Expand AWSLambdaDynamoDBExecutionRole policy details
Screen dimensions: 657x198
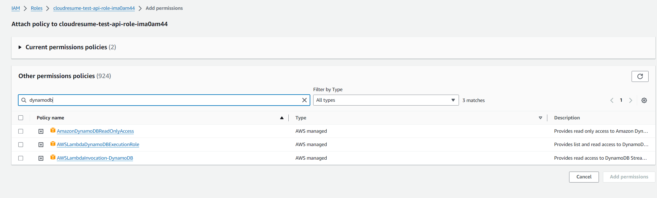(41, 145)
